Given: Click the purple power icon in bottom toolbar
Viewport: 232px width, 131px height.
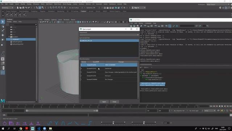Looking at the screenshot, I should (5, 123).
